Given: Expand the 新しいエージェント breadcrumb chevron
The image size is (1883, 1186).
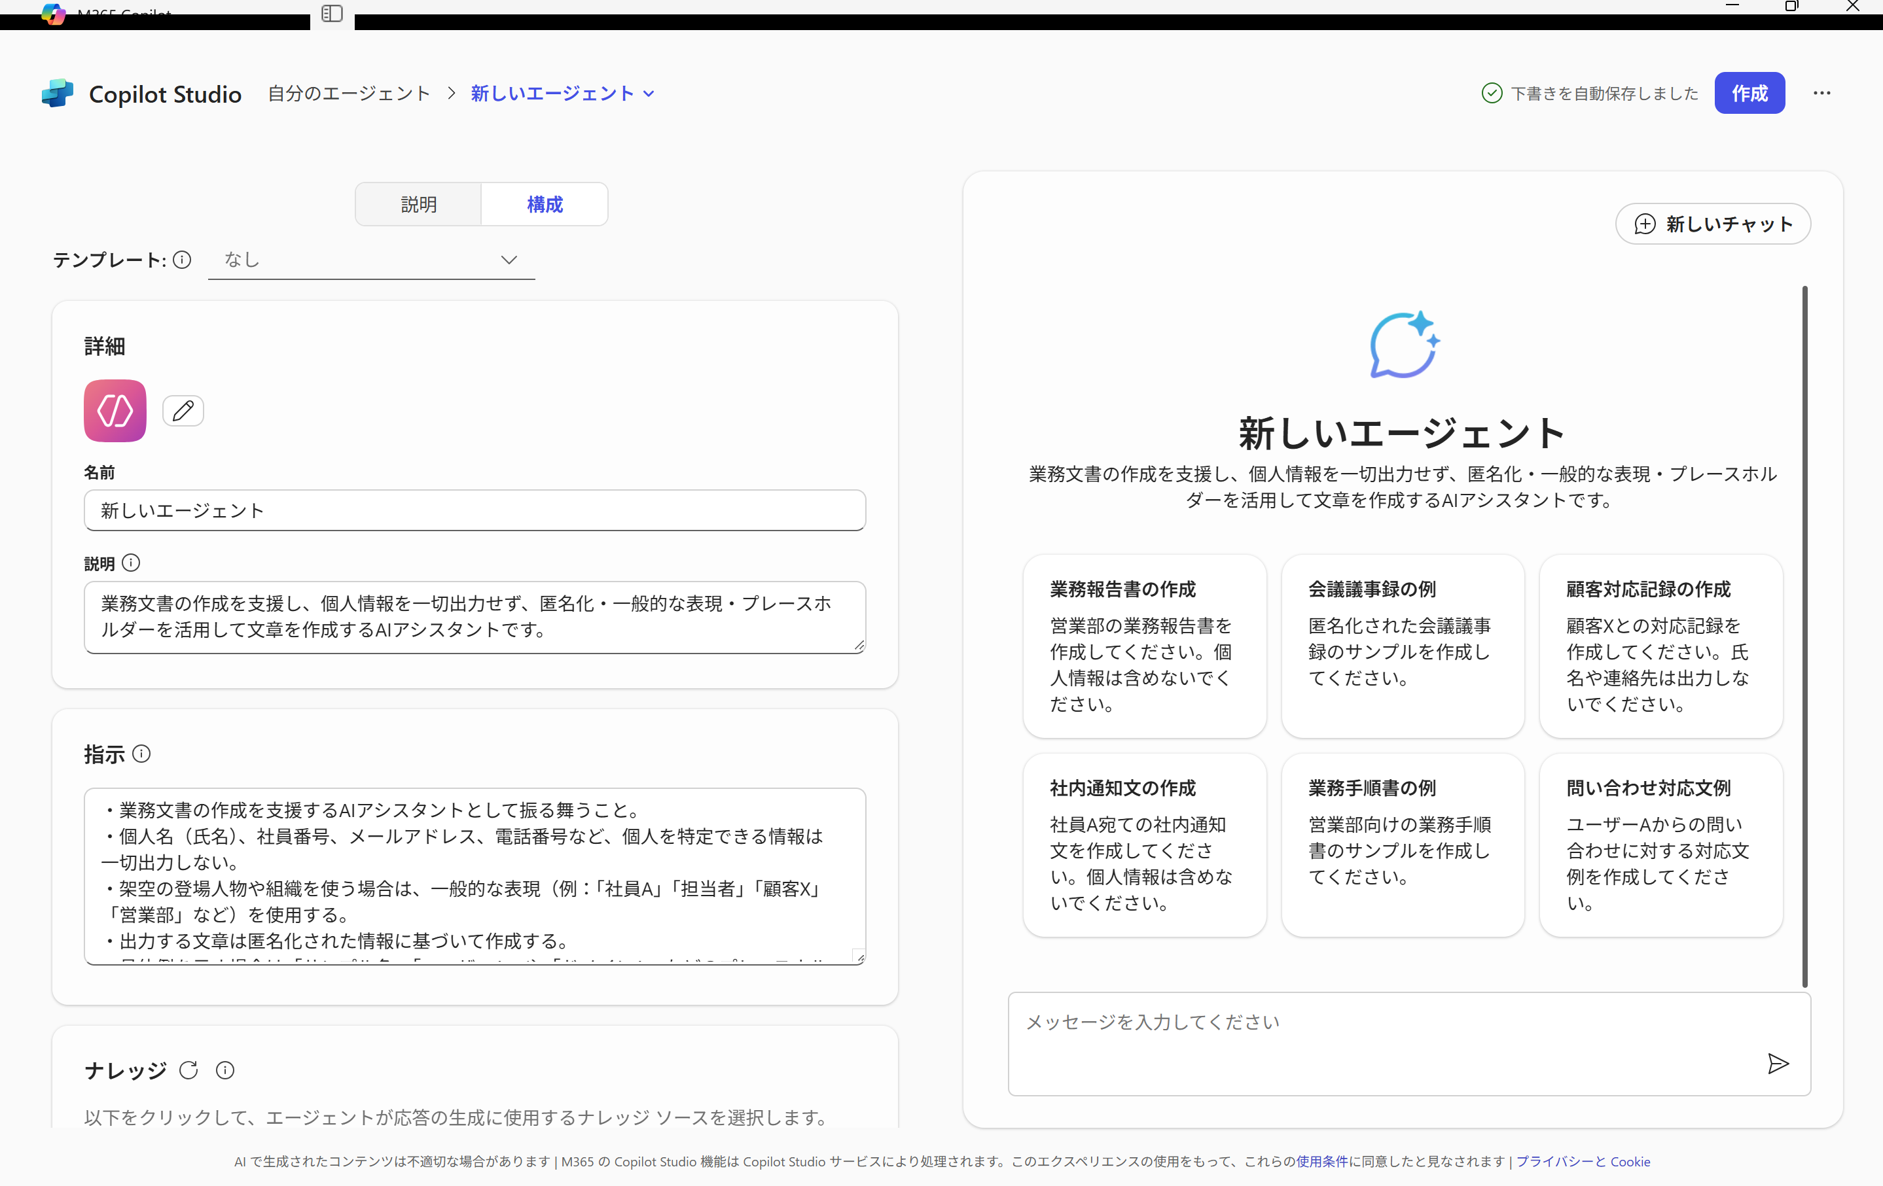Looking at the screenshot, I should pyautogui.click(x=650, y=93).
